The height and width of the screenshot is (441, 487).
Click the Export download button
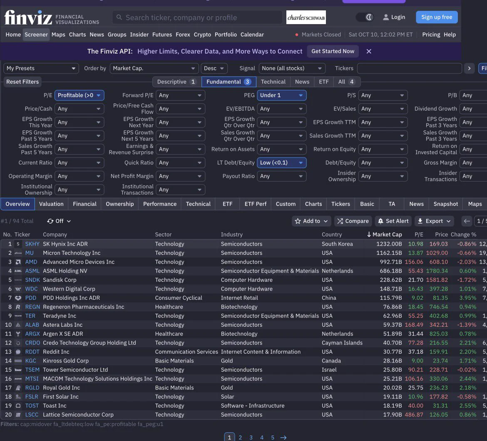pyautogui.click(x=435, y=221)
